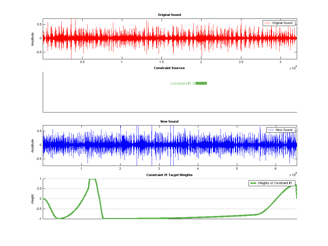Click the "Constraint #1 Target Weights" title

[x=169, y=175]
